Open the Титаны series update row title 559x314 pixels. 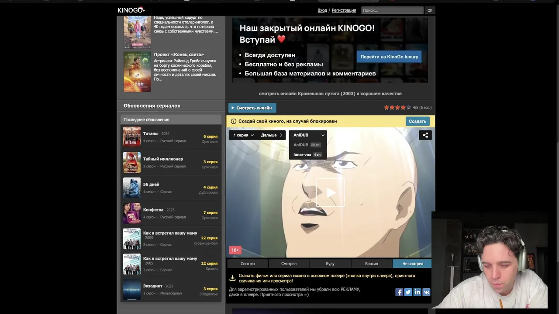tap(151, 133)
